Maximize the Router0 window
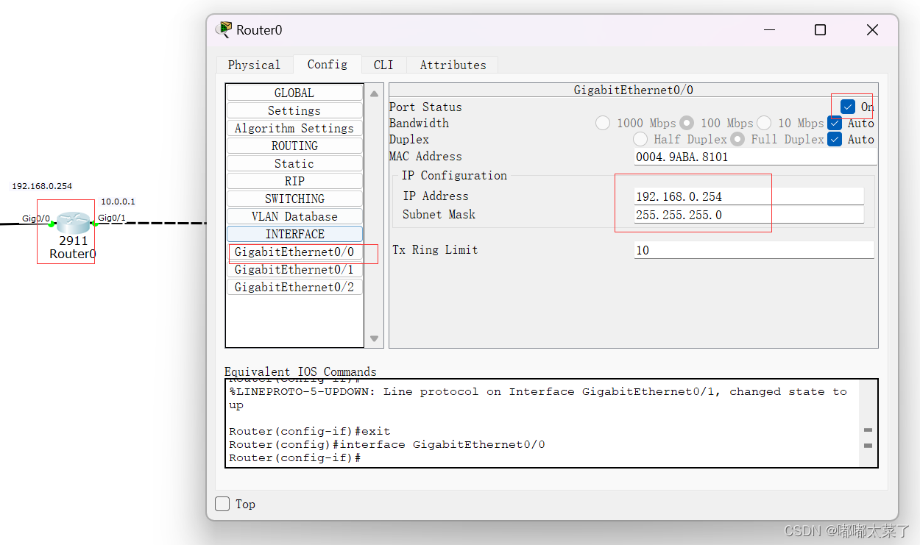 tap(820, 30)
